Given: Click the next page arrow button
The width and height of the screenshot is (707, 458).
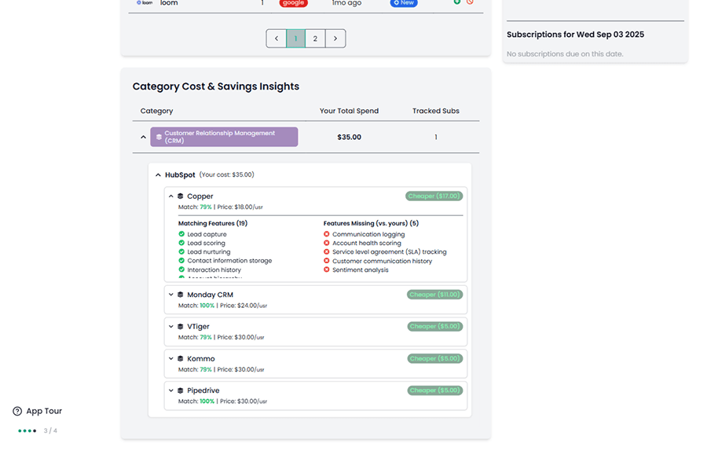Looking at the screenshot, I should [335, 38].
